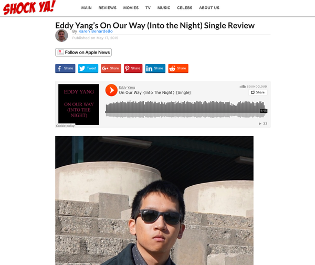Viewport: 315px width, 265px height.
Task: Open the MOVIES menu item
Action: tap(131, 8)
